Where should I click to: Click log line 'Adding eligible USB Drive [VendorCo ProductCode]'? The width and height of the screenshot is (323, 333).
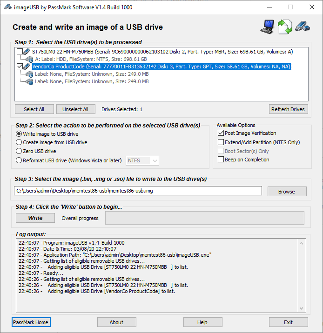click(x=97, y=291)
